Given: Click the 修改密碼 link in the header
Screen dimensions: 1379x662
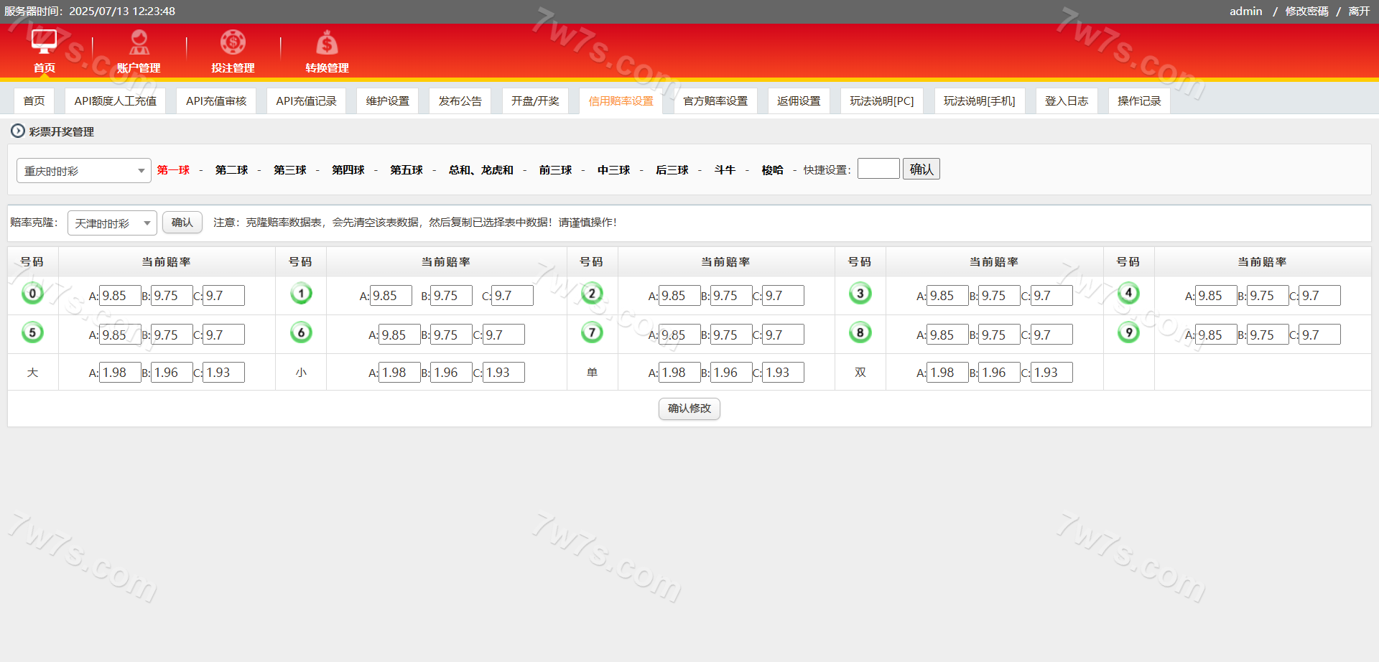Looking at the screenshot, I should (x=1306, y=11).
